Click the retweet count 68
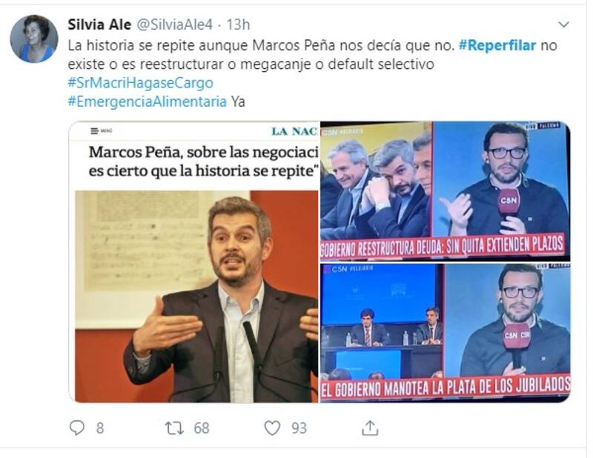 point(202,428)
